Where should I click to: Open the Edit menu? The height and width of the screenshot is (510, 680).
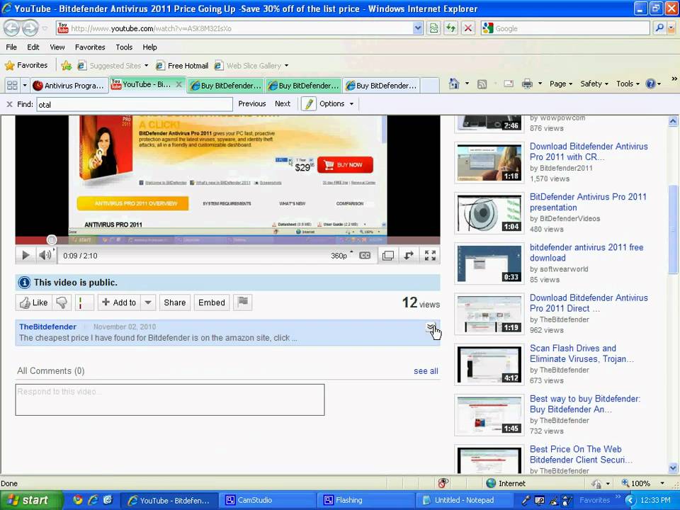pyautogui.click(x=33, y=47)
